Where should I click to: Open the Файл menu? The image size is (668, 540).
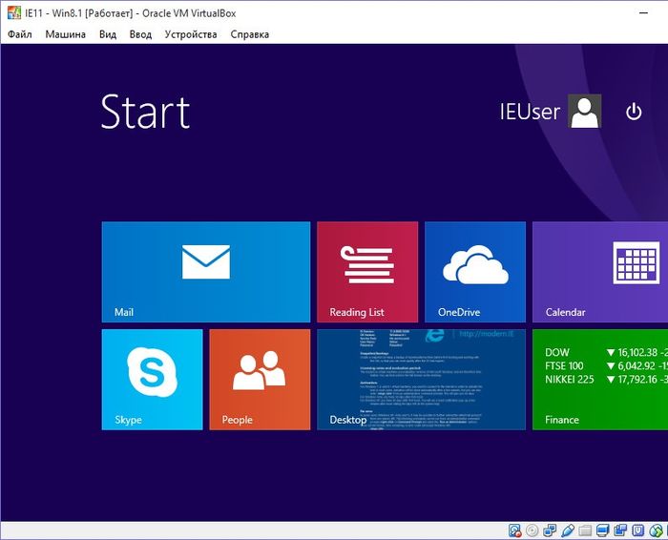pos(20,34)
